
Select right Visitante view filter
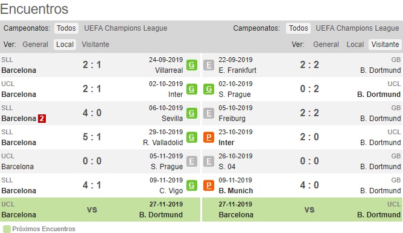pos(385,45)
